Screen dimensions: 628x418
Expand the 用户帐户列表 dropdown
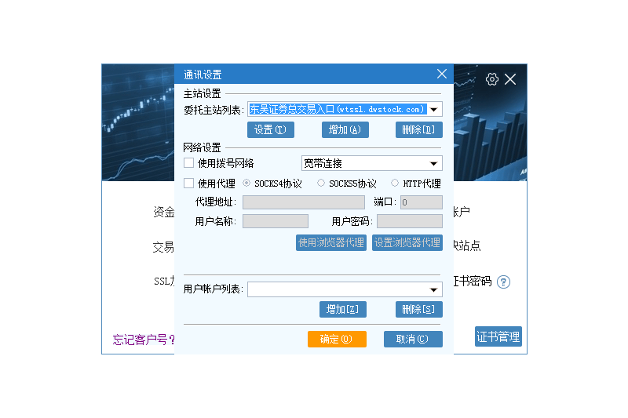point(434,290)
